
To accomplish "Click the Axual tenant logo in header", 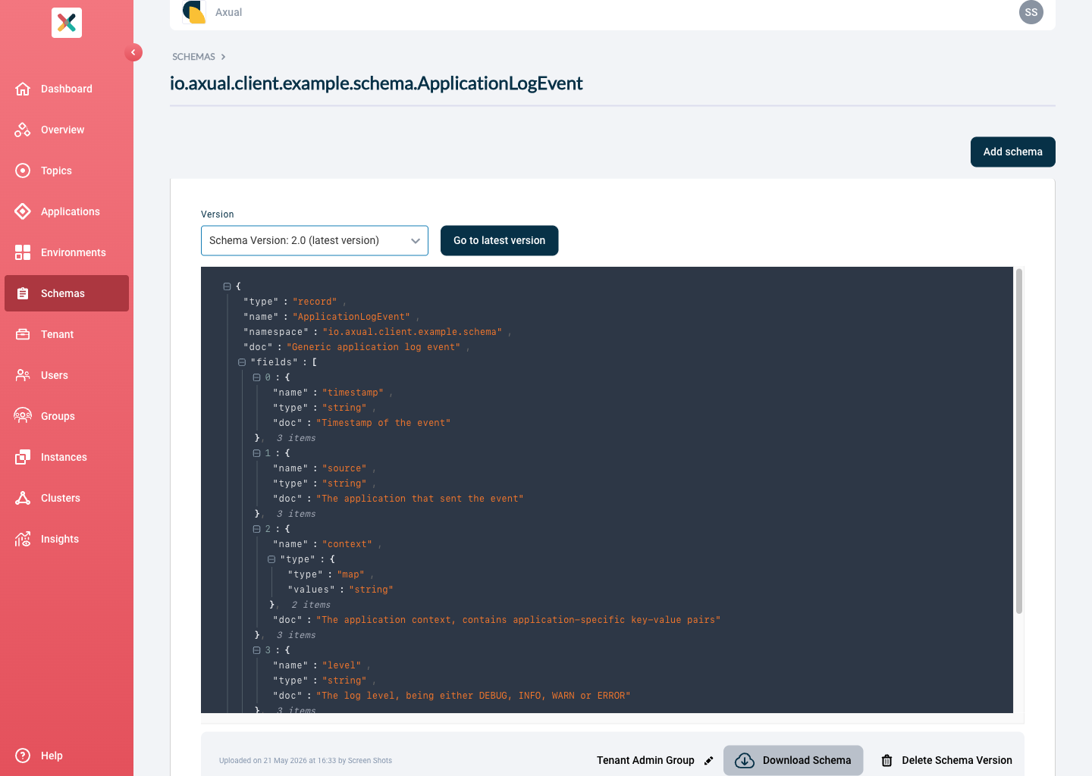I will click(x=194, y=12).
